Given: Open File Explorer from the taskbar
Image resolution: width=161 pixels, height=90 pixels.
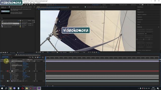Looking at the screenshot, I should (x=27, y=88).
